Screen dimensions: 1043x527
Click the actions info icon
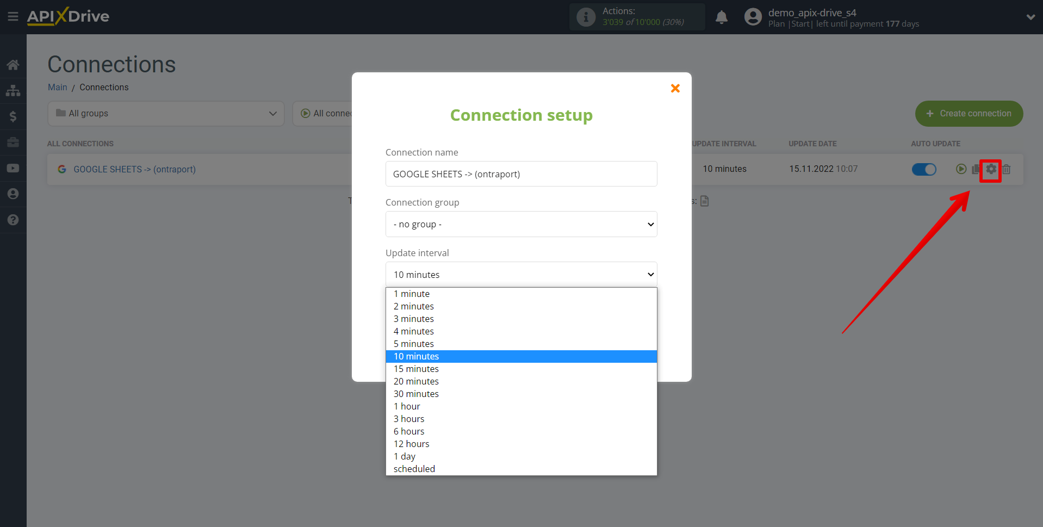pos(586,17)
